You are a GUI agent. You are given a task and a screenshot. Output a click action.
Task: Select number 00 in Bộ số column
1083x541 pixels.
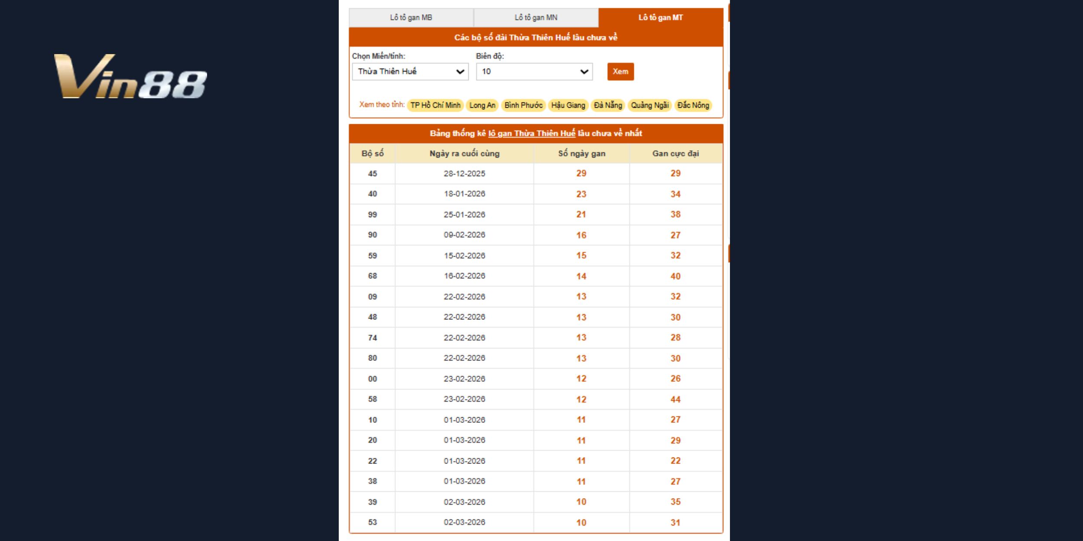[x=373, y=379]
